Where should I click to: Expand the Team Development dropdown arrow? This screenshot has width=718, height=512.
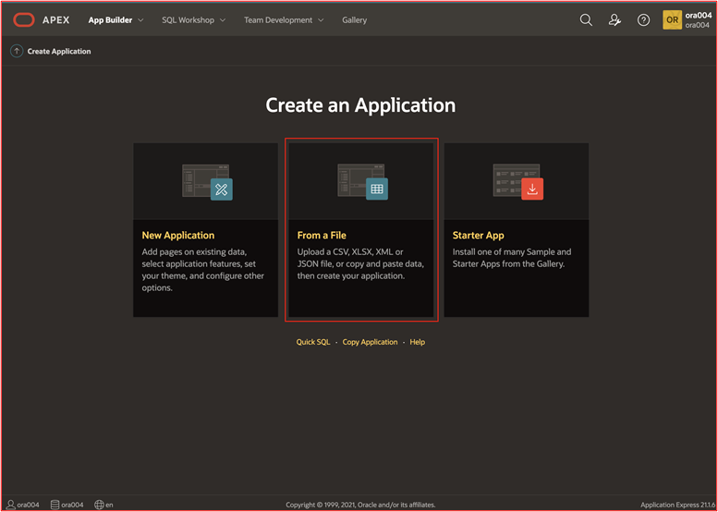pyautogui.click(x=321, y=20)
